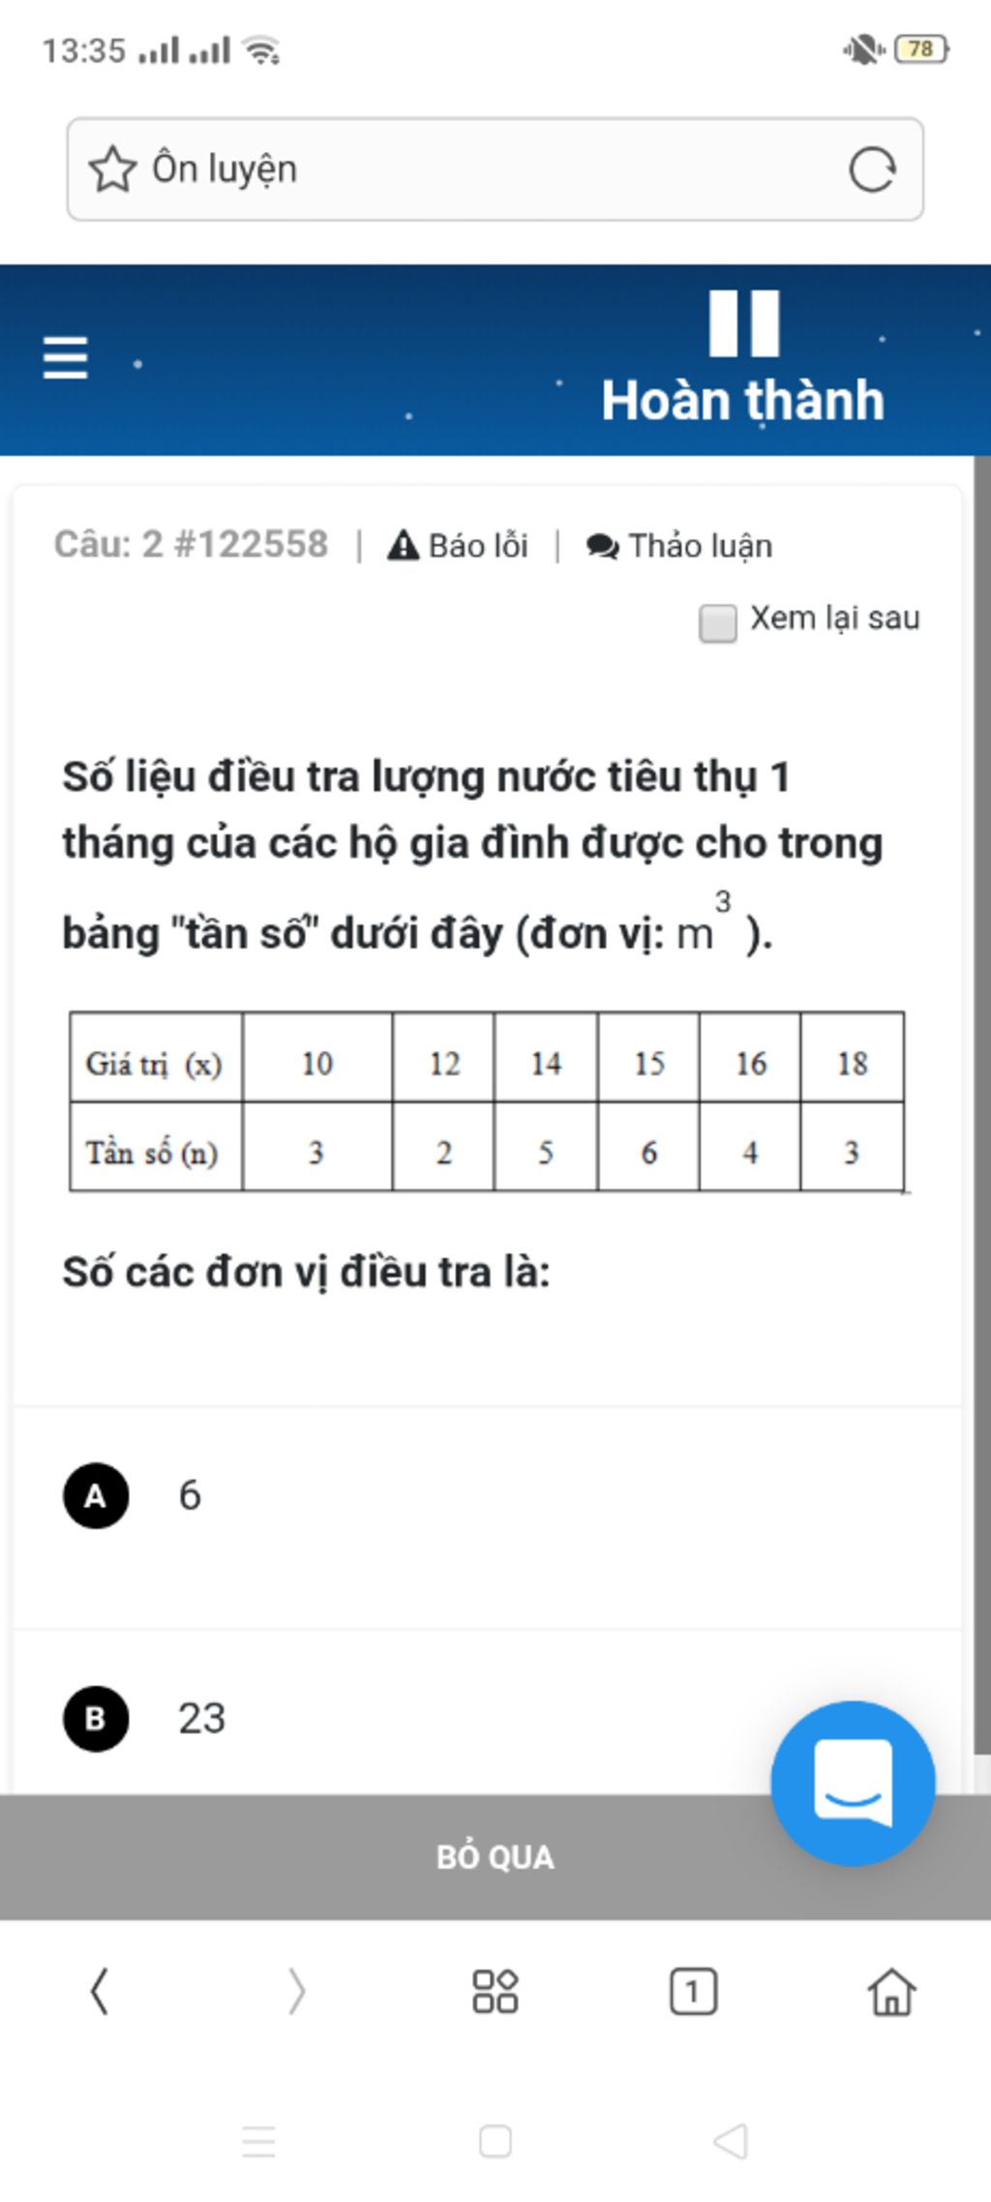This screenshot has height=2202, width=991.
Task: Select answer A with value 6
Action: point(487,1496)
